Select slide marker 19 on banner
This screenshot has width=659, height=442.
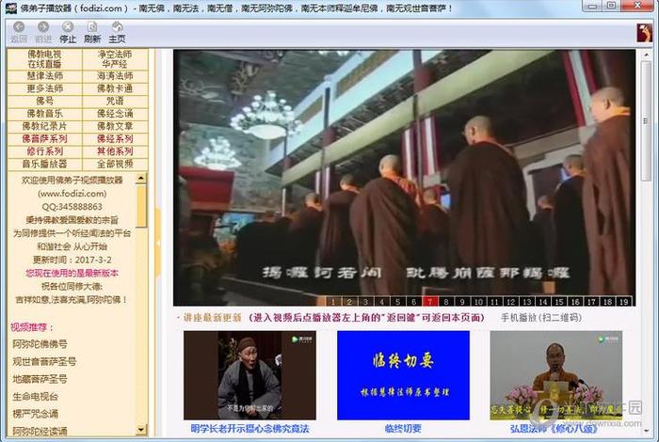[623, 301]
